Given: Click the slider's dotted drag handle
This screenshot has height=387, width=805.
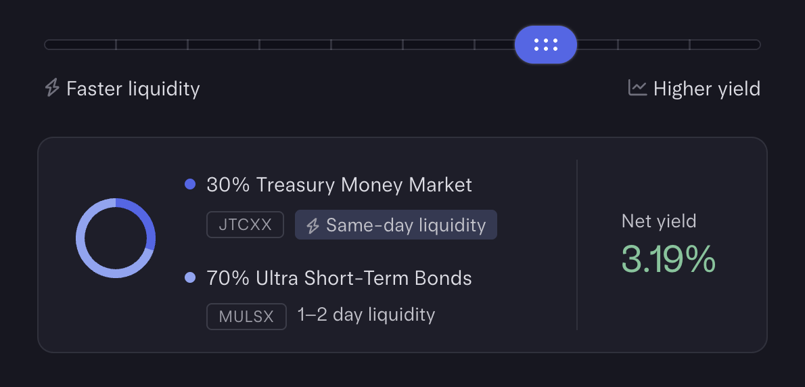Looking at the screenshot, I should pyautogui.click(x=545, y=45).
